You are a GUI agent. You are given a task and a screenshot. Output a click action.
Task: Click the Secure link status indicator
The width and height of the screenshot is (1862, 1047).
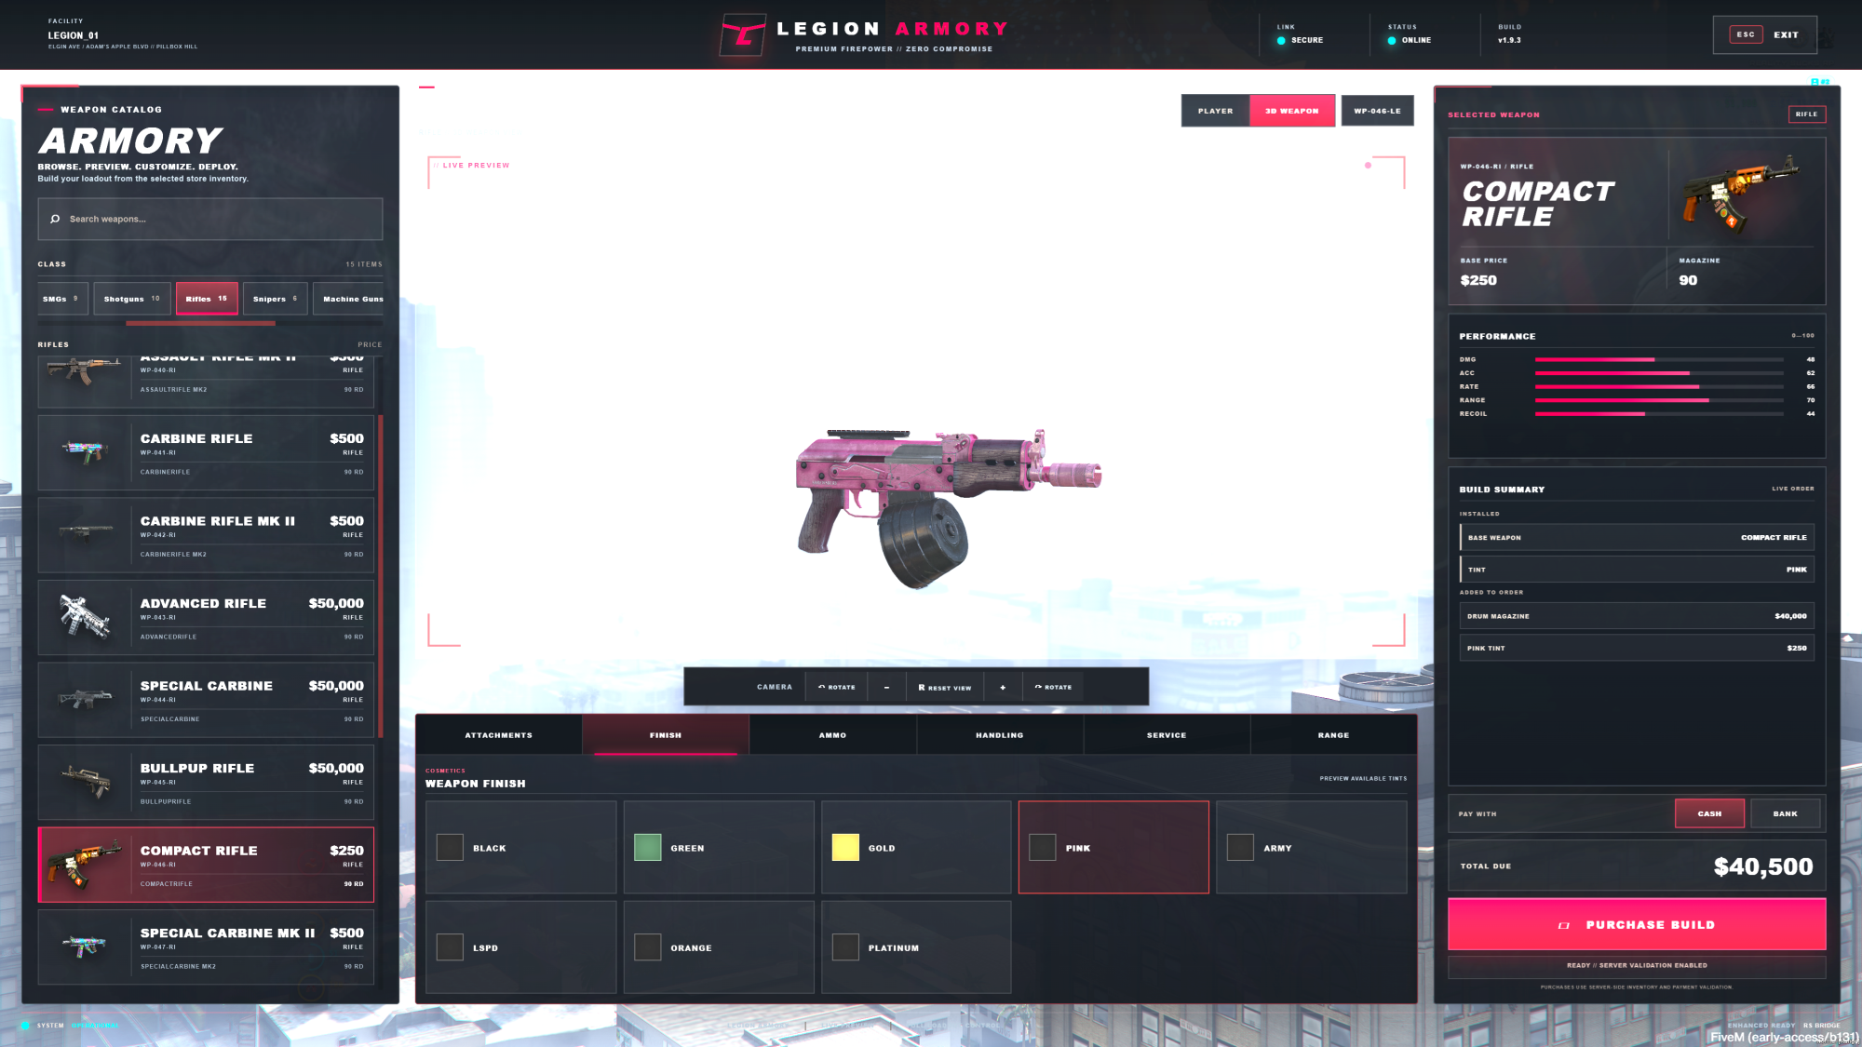click(x=1300, y=40)
